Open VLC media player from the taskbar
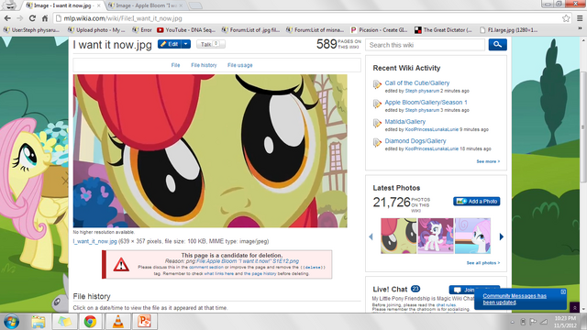The image size is (587, 330). click(118, 322)
